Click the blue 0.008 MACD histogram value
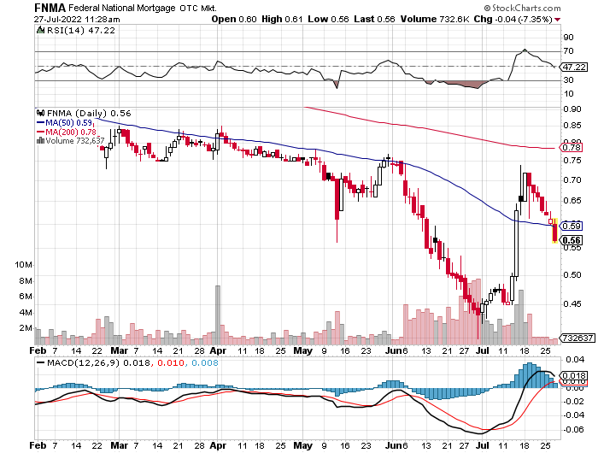 click(205, 362)
